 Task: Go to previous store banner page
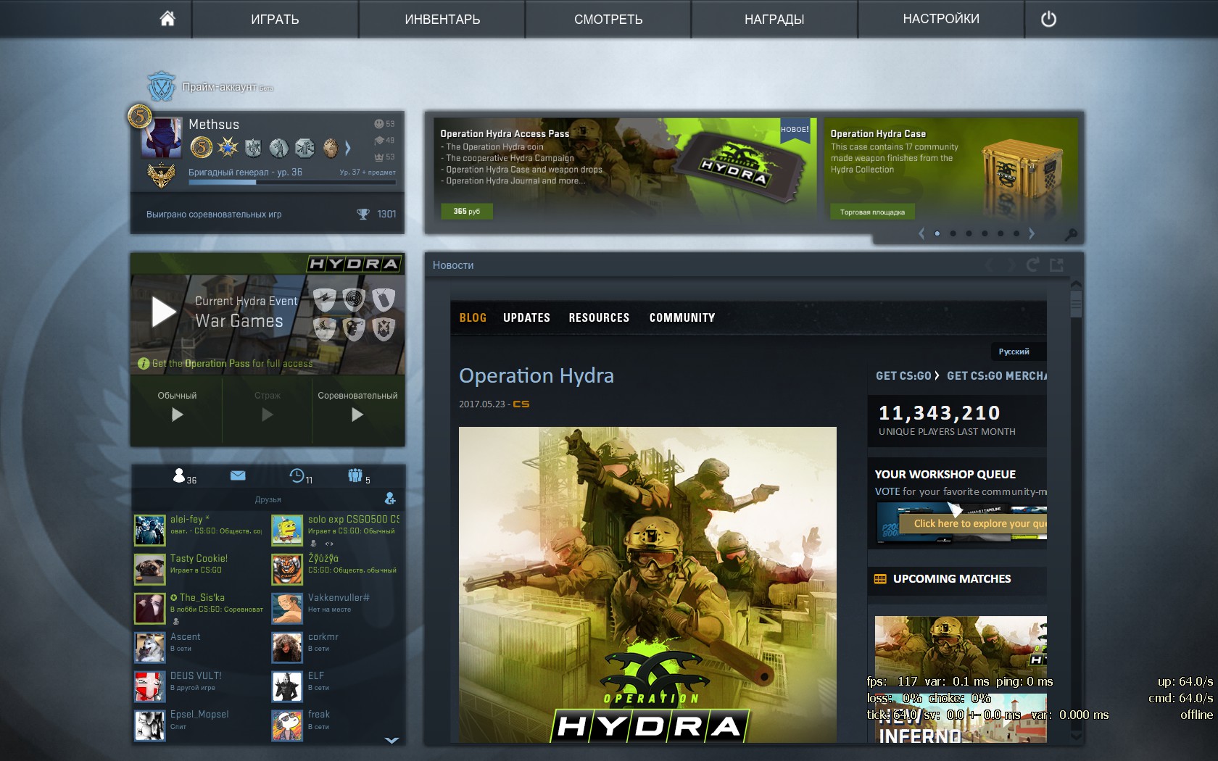[921, 233]
